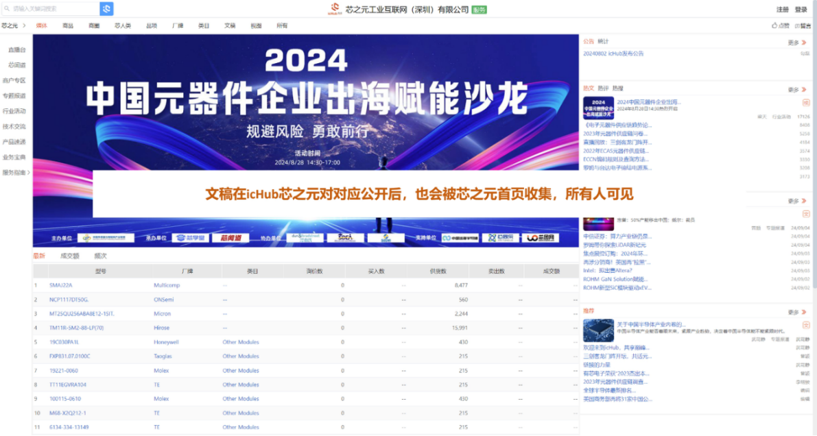817x436 pixels.
Task: Click the blue iCHub search button
Action: pyautogui.click(x=106, y=9)
